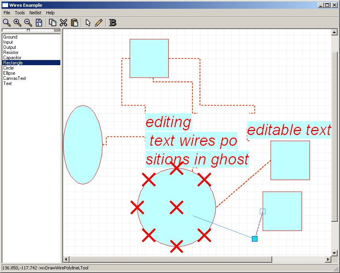This screenshot has width=340, height=273.
Task: Click the copy icon in toolbar
Action: 52,23
